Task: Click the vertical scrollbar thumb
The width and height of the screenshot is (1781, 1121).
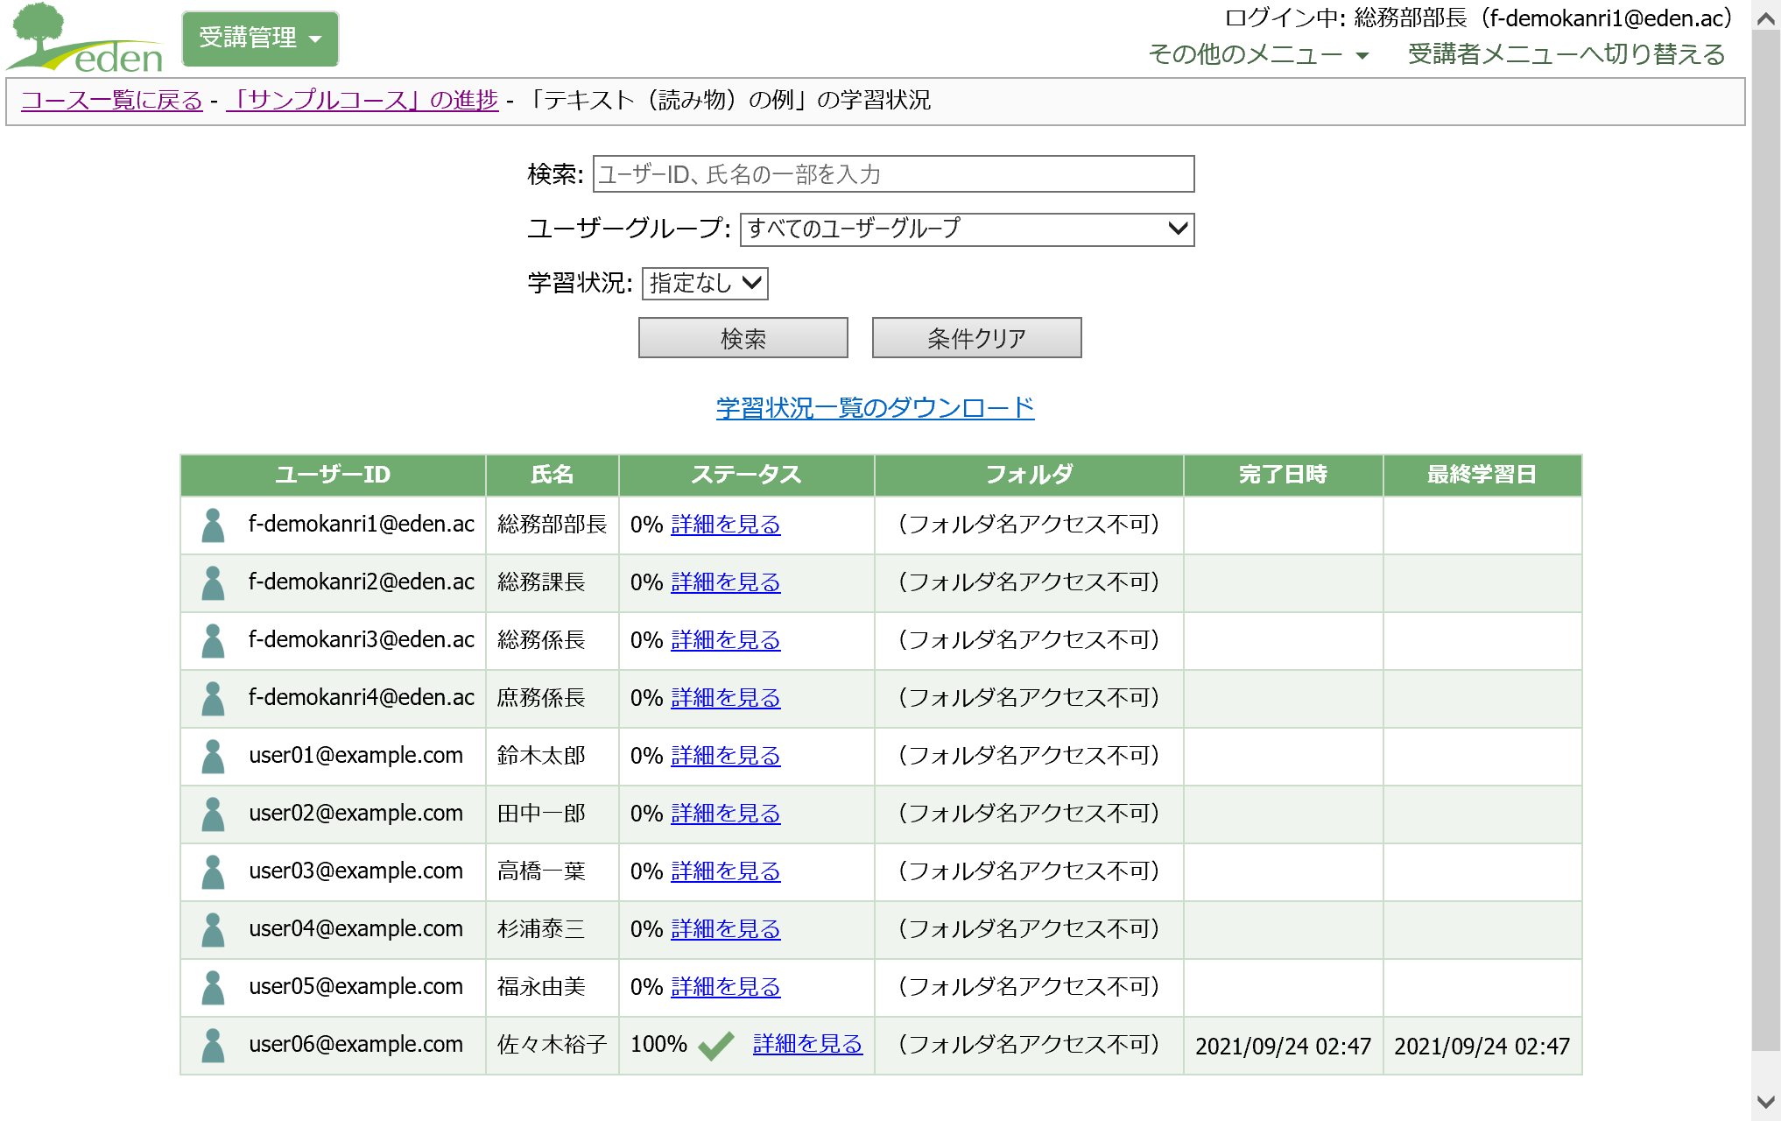Action: tap(1766, 540)
